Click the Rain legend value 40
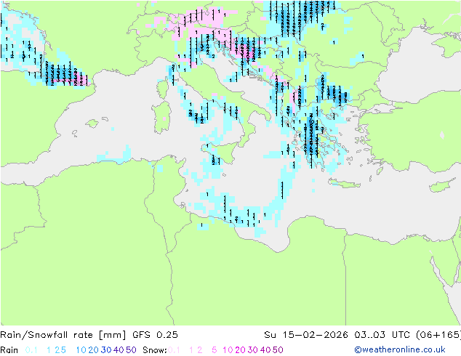The height and width of the screenshot is (356, 461). tap(119, 350)
